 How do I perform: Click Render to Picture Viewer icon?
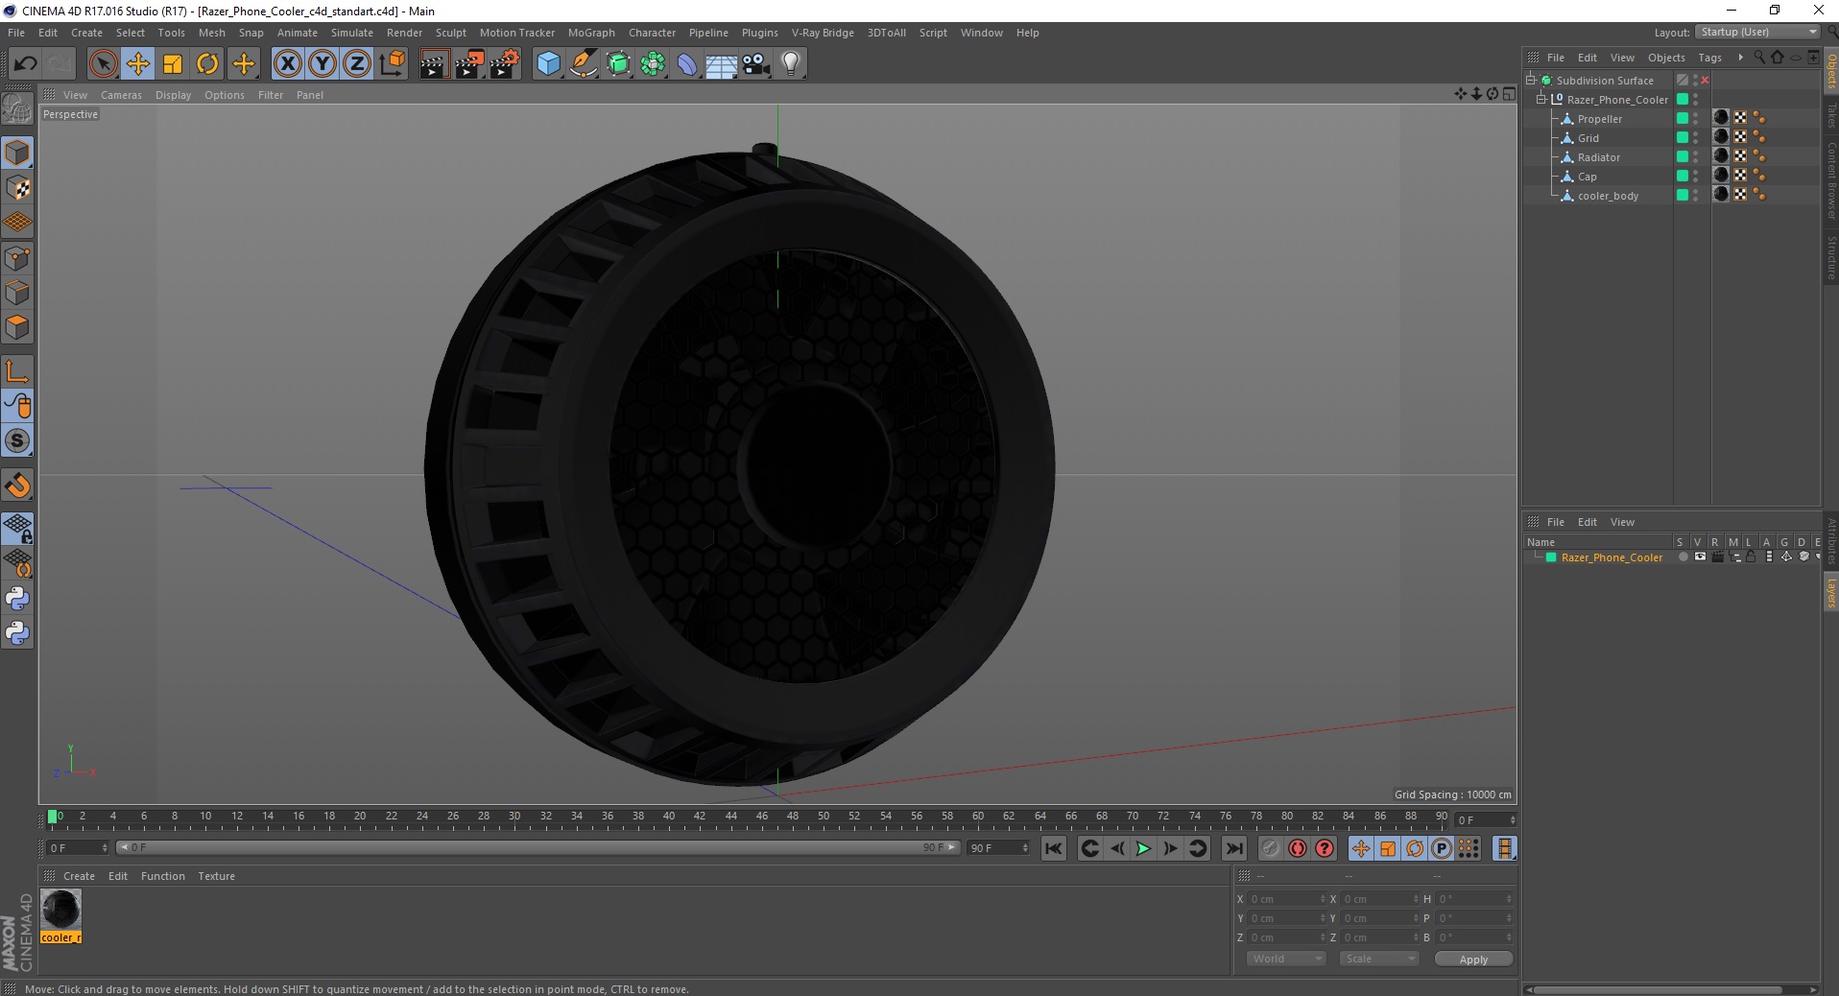[469, 64]
